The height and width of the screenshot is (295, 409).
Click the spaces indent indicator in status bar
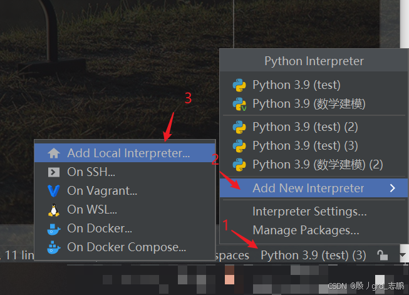tap(232, 256)
